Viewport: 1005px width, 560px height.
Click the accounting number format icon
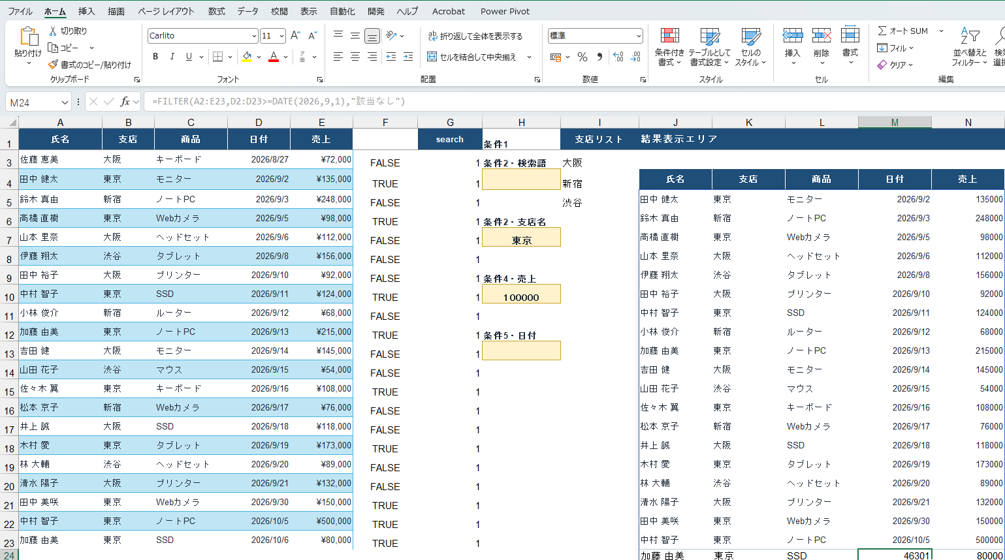click(556, 57)
